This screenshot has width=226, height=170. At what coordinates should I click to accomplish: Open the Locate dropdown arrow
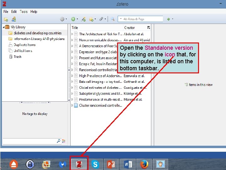point(172,19)
